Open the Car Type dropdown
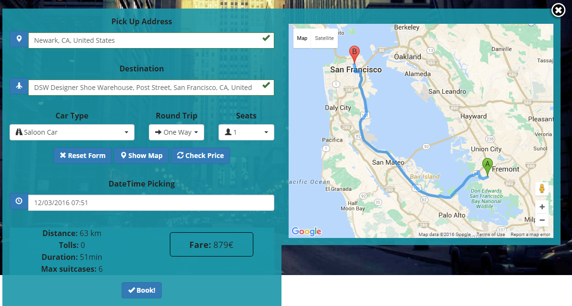This screenshot has width=572, height=306. tap(72, 132)
